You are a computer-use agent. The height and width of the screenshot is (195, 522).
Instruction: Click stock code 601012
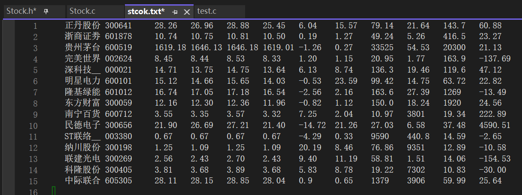[118, 92]
